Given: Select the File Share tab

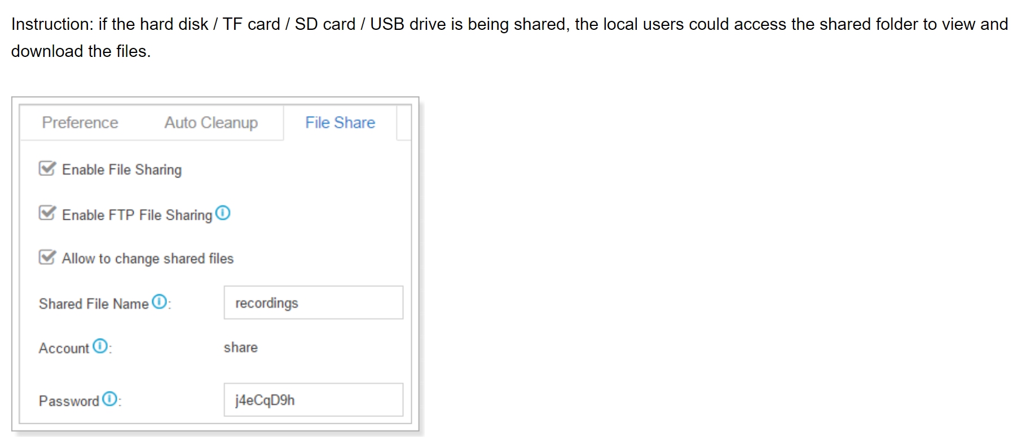Looking at the screenshot, I should (340, 122).
